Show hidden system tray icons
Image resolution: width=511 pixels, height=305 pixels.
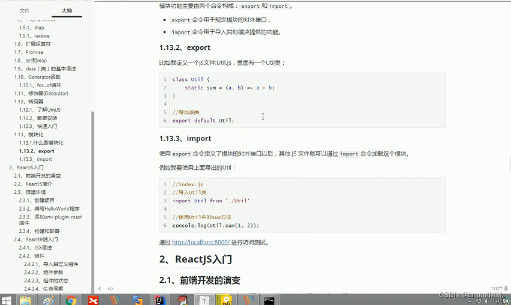(x=470, y=301)
